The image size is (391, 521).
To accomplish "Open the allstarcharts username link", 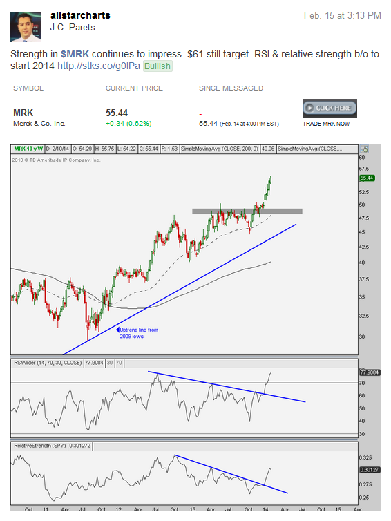I will (x=80, y=15).
